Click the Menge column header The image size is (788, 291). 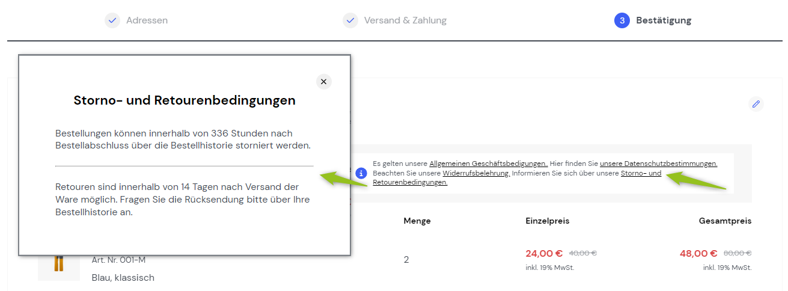click(x=417, y=221)
